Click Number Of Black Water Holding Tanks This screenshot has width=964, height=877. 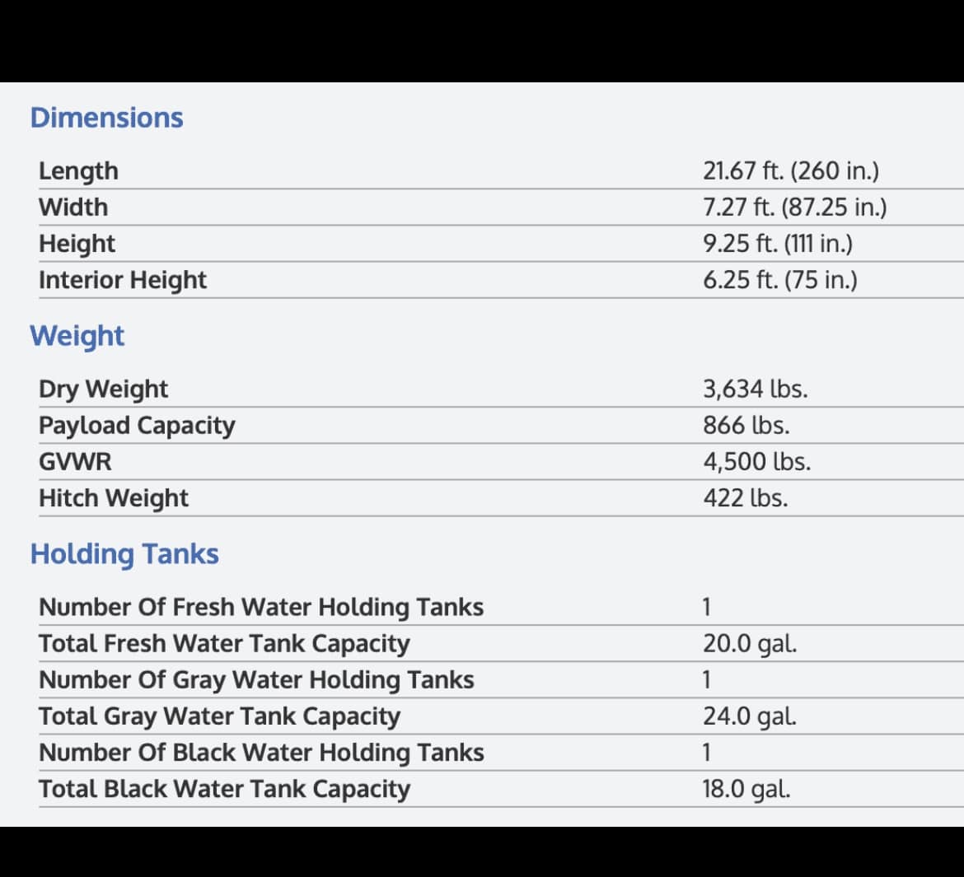point(261,752)
